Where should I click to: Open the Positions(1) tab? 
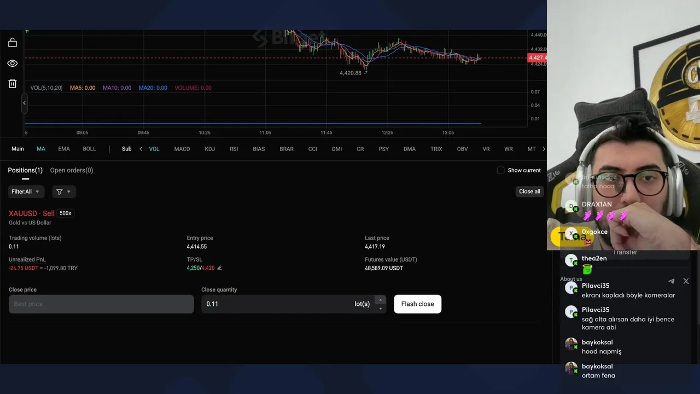point(25,170)
